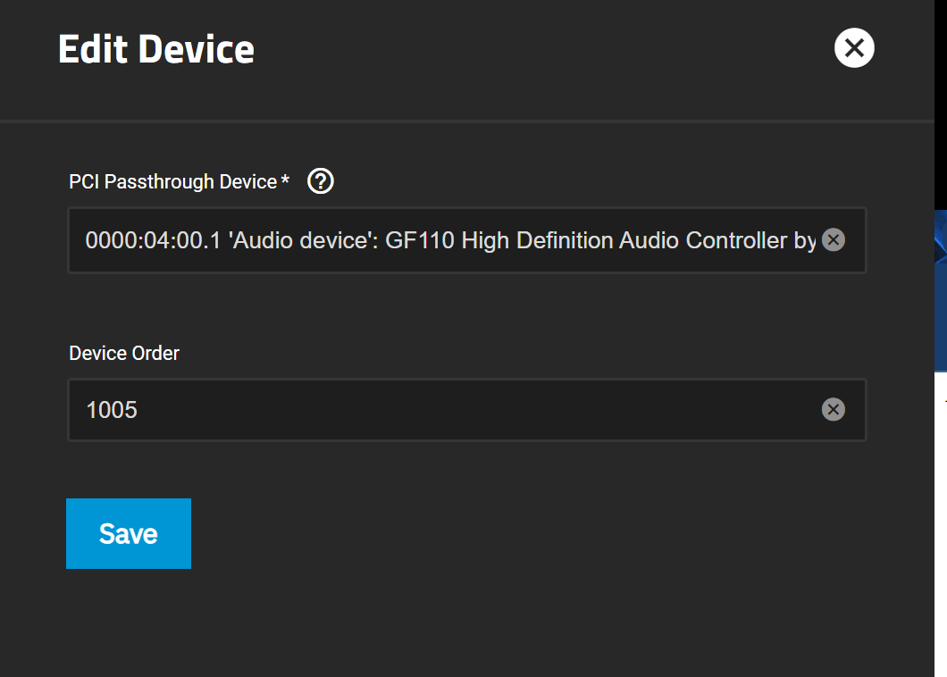947x677 pixels.
Task: Click the blue window strip at right edge
Action: click(941, 290)
